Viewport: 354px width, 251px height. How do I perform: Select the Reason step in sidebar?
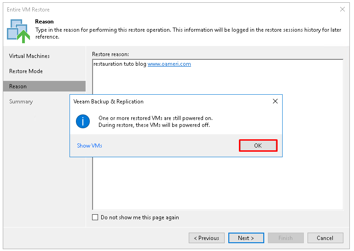[x=45, y=86]
